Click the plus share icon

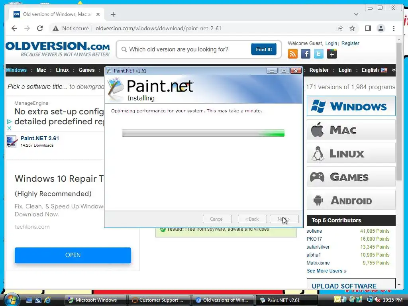[331, 54]
